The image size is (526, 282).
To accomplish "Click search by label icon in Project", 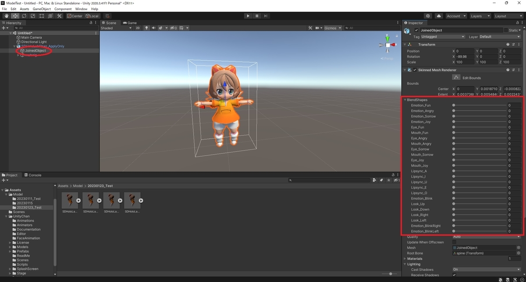I will tap(382, 180).
